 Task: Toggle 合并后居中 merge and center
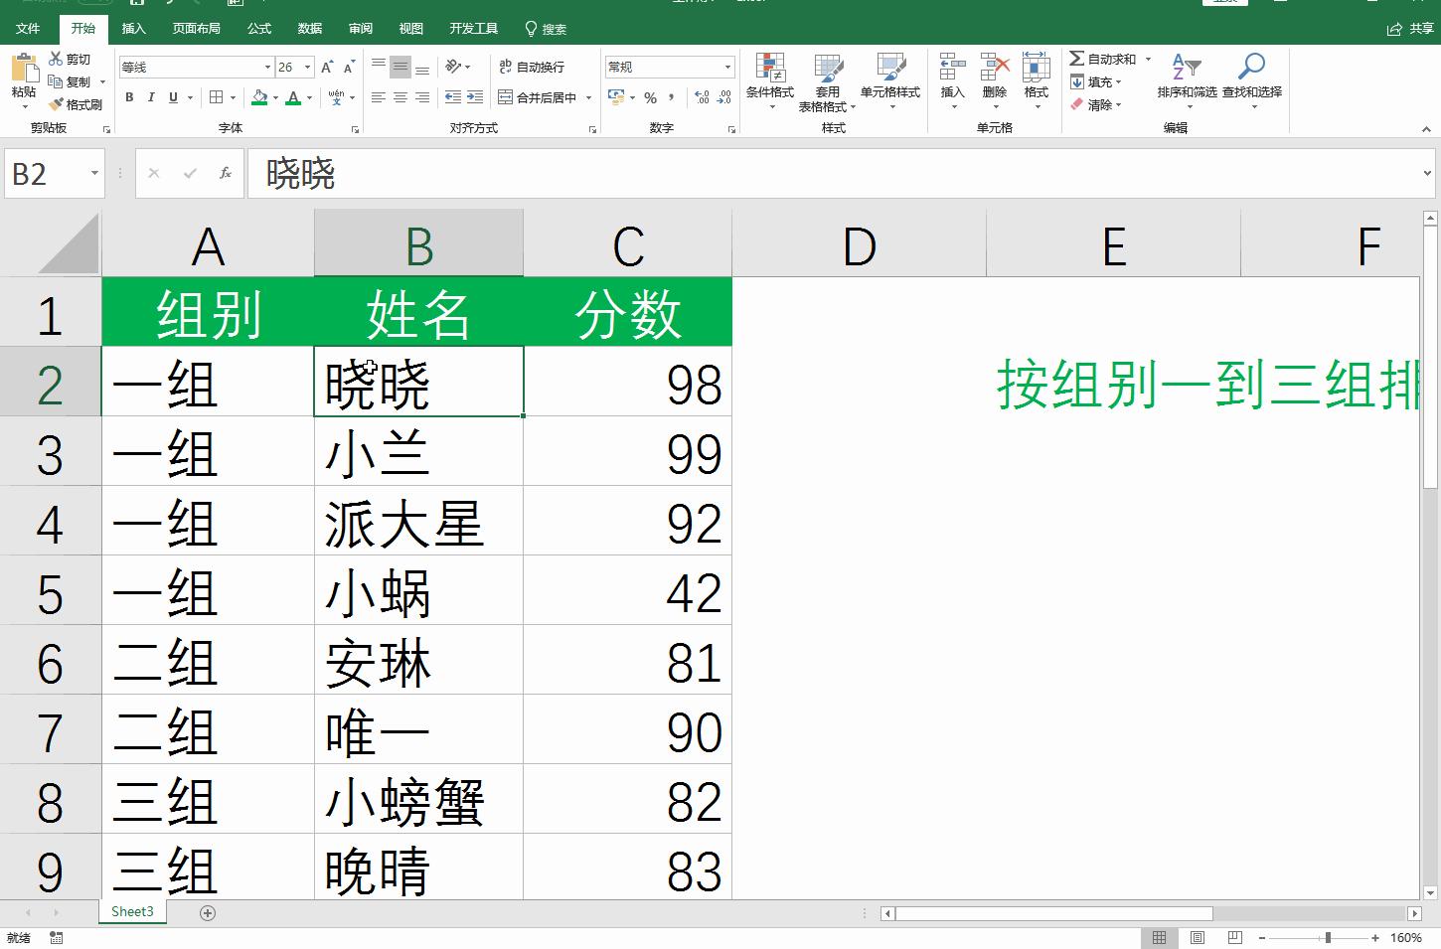(x=542, y=97)
